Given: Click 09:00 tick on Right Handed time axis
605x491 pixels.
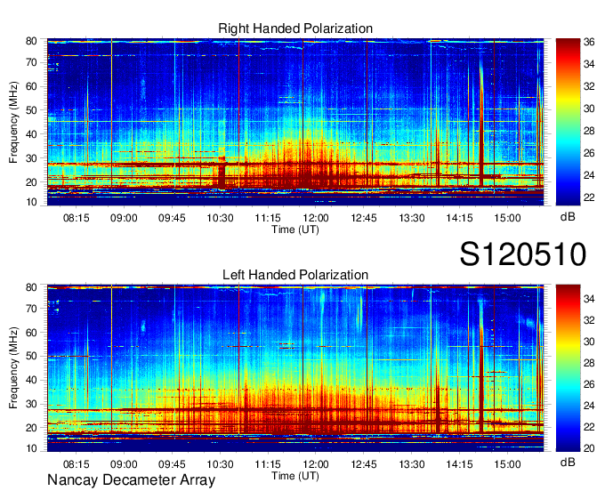Looking at the screenshot, I should pos(124,218).
